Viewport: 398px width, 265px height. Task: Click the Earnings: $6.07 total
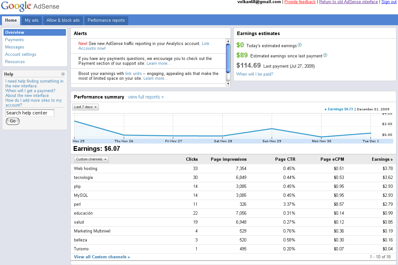97,149
